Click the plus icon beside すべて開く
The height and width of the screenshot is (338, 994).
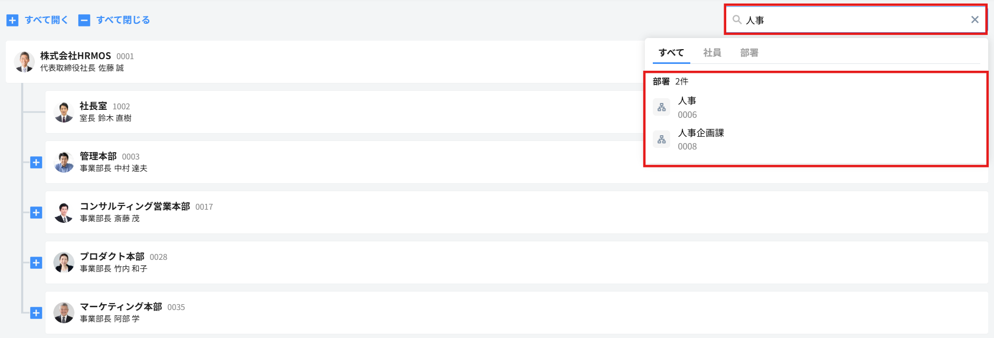coord(12,20)
